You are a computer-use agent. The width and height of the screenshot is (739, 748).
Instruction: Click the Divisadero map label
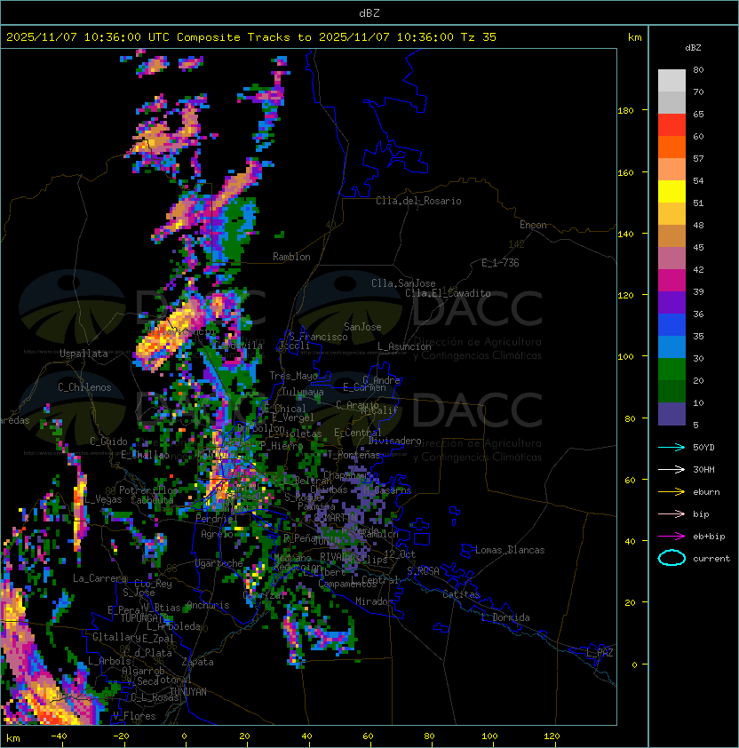click(x=395, y=441)
